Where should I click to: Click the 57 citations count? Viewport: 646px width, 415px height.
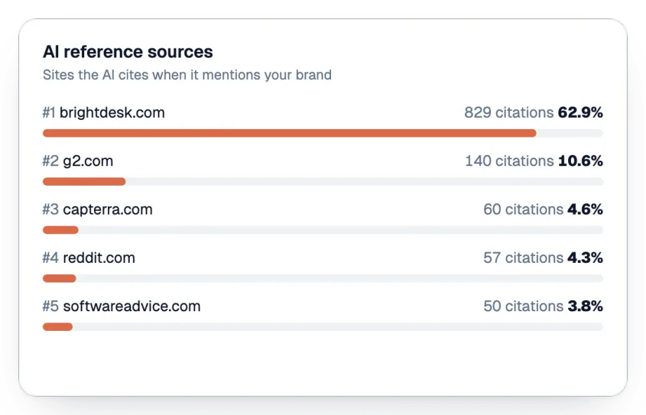tap(523, 258)
